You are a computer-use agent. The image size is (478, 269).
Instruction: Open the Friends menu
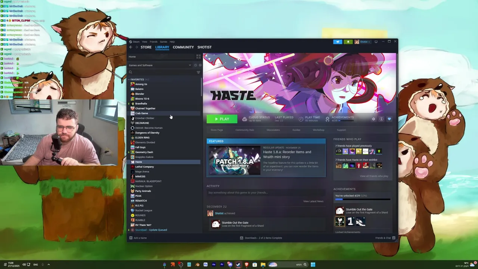pyautogui.click(x=153, y=42)
